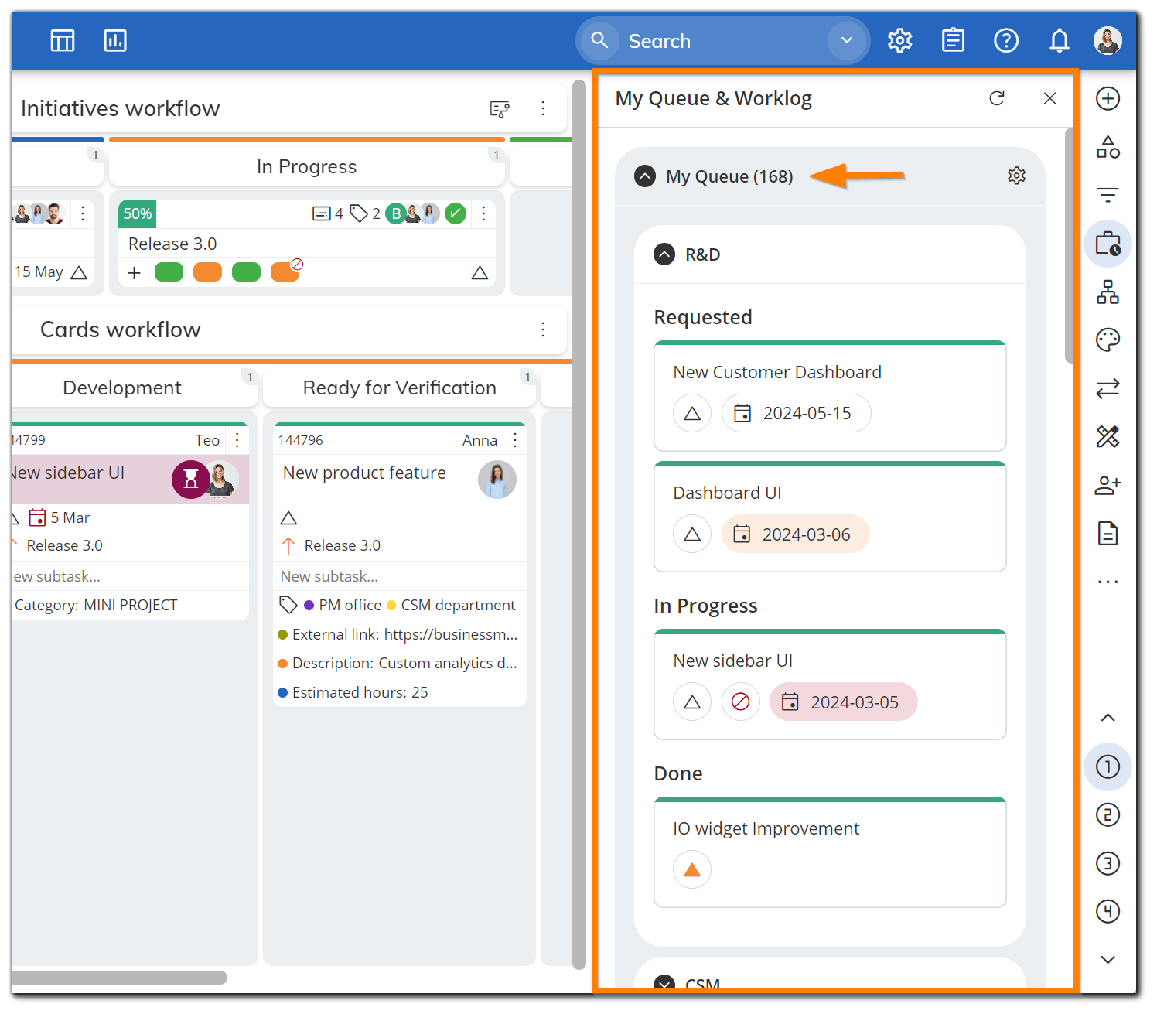Click the 50% progress badge on Release 3.0

point(137,213)
